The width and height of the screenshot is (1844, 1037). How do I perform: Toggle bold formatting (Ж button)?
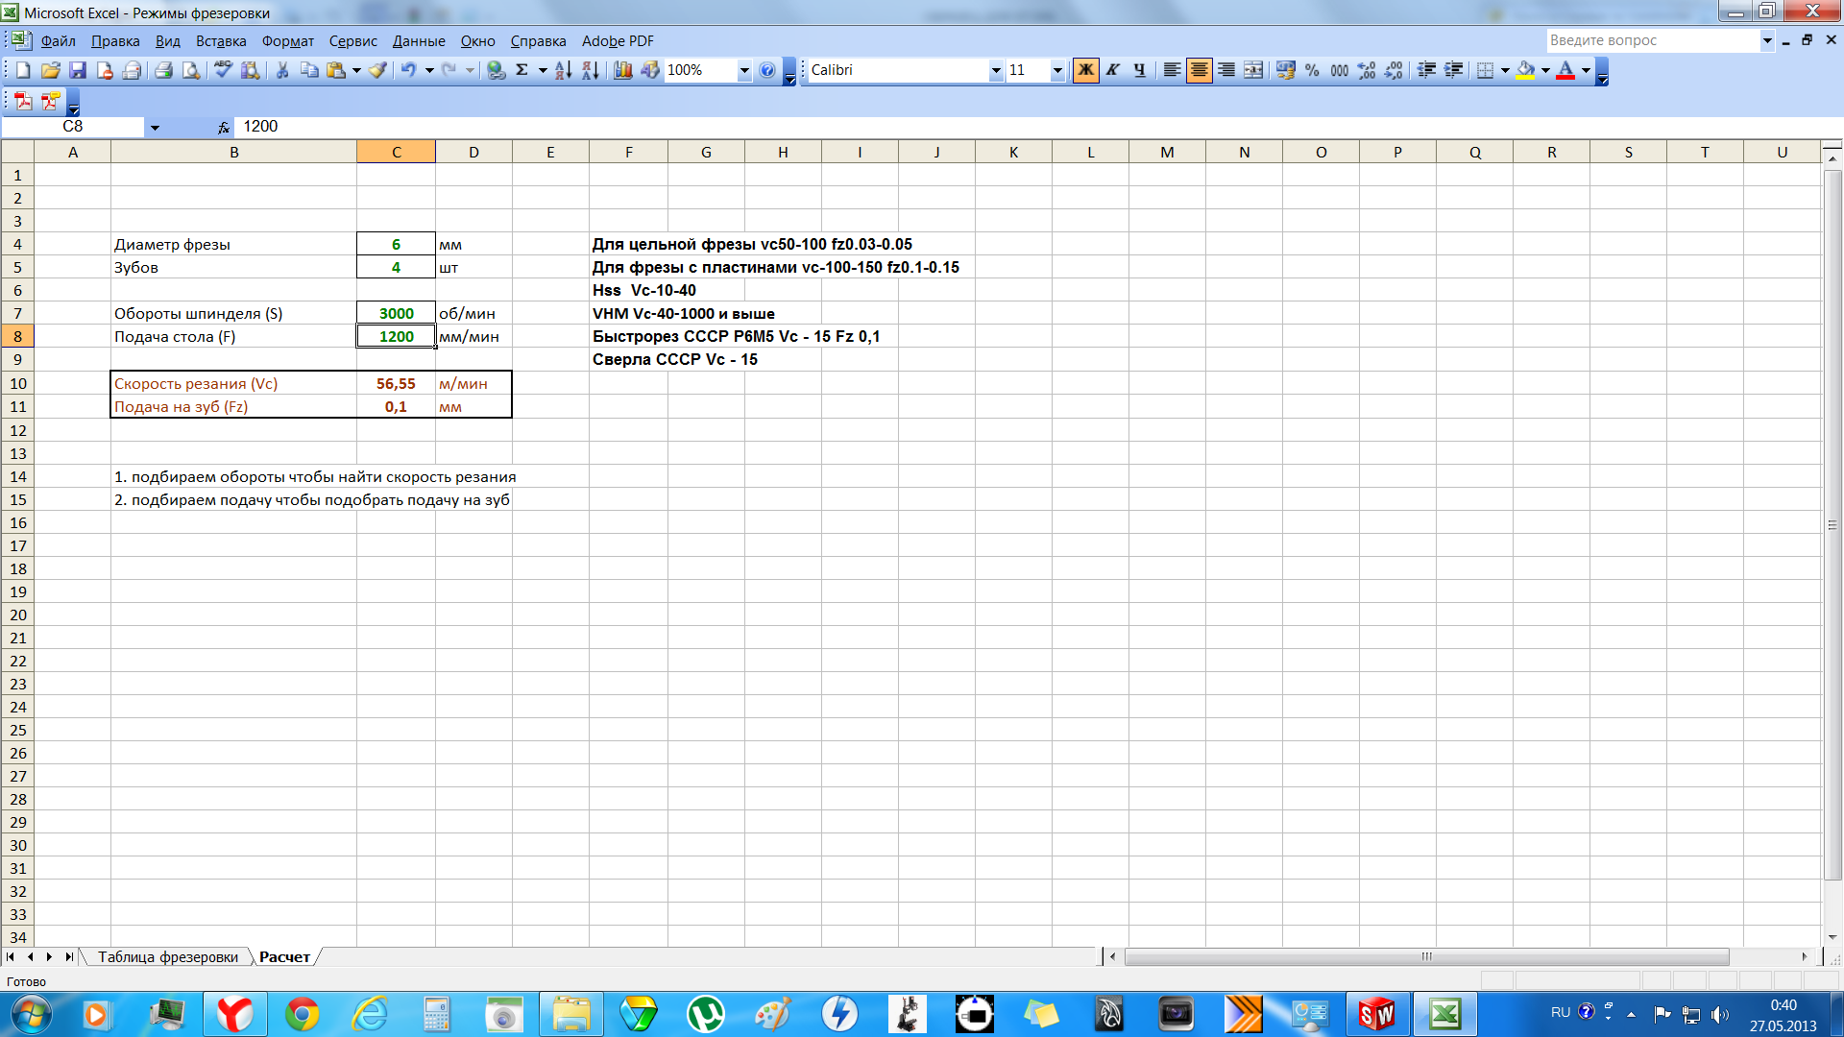click(1085, 70)
